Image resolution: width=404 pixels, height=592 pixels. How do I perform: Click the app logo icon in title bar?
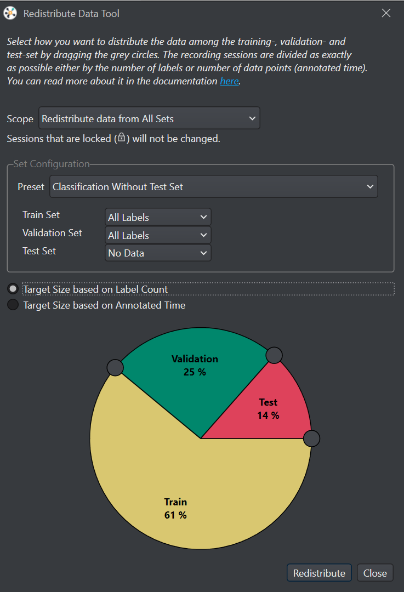pyautogui.click(x=10, y=13)
